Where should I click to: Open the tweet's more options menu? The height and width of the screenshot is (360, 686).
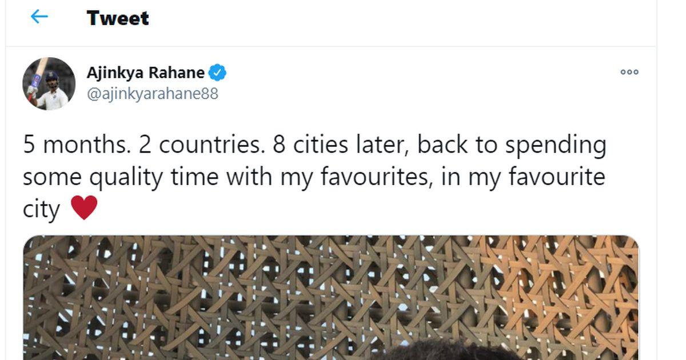pyautogui.click(x=629, y=72)
